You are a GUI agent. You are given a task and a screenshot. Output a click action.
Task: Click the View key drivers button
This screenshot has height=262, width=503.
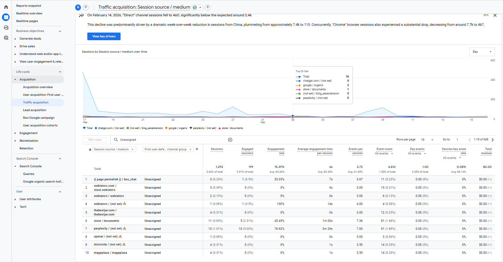point(104,36)
